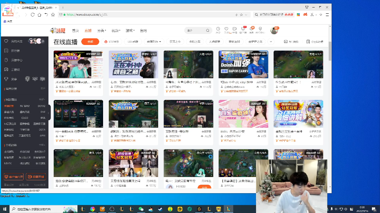Open 我的关注 heart item in sidebar

tap(14, 41)
